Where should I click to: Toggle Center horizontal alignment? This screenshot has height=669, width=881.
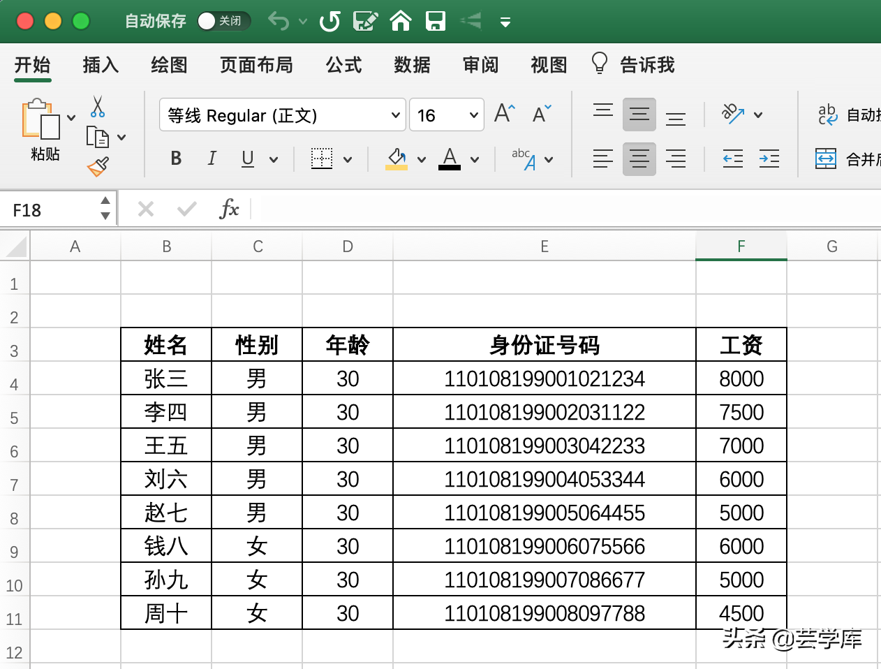pos(639,159)
